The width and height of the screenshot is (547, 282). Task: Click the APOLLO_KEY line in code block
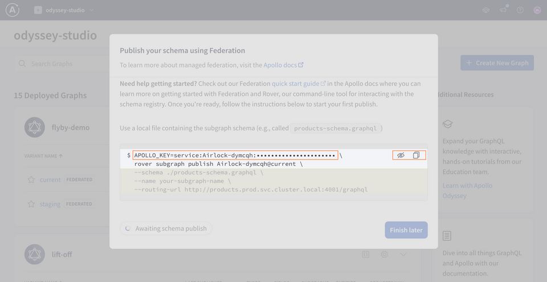click(235, 155)
